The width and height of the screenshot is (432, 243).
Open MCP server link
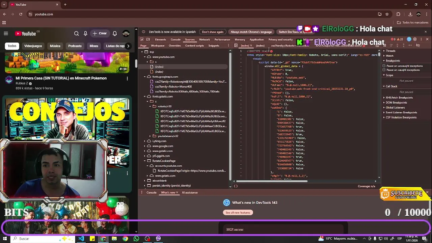(235, 230)
